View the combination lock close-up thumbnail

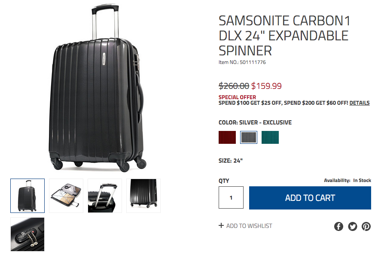click(x=27, y=234)
